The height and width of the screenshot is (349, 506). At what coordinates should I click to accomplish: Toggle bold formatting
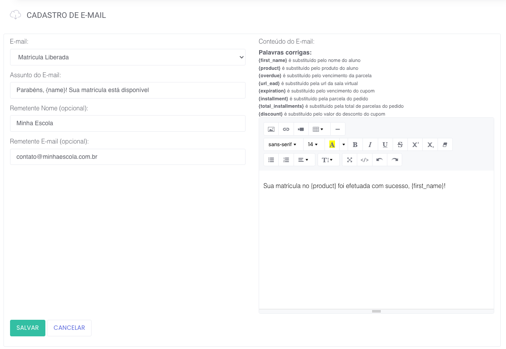pos(355,144)
